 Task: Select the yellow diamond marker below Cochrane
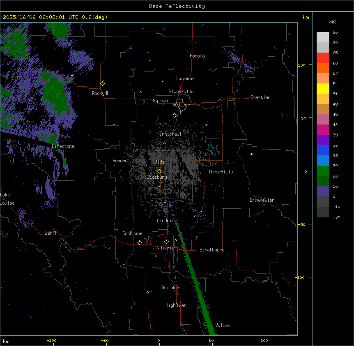point(140,242)
